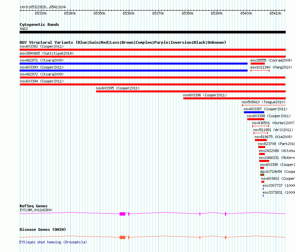
Task: Click the 65330k ruler tick label
Action: coord(41,13)
